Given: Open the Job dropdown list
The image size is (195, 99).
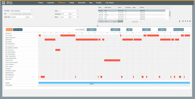Looking at the screenshot, I should (x=21, y=14).
